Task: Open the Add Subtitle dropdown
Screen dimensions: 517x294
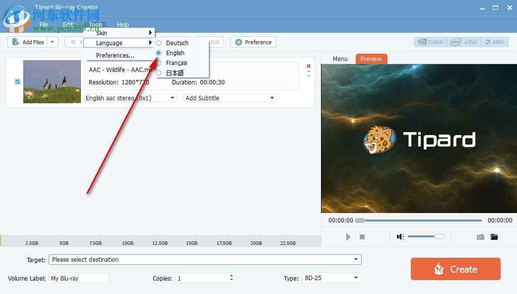Action: coord(230,98)
